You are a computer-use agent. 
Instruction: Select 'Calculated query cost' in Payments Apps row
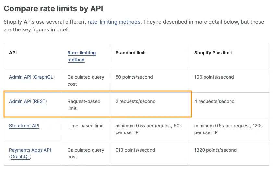click(86, 153)
